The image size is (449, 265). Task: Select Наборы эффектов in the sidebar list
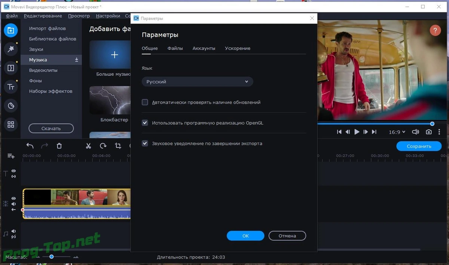51,91
